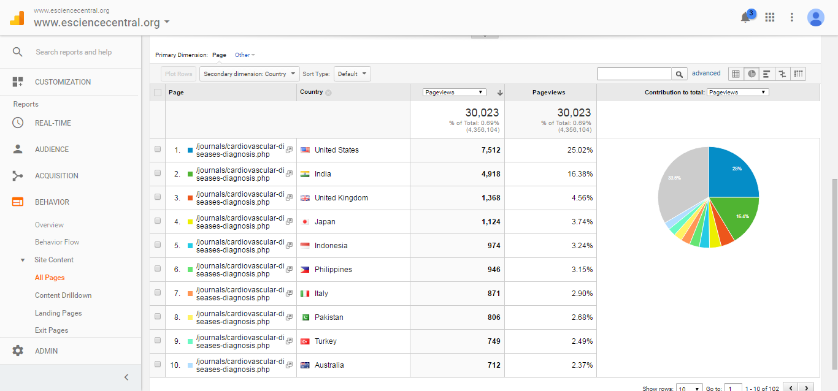Image resolution: width=838 pixels, height=391 pixels.
Task: Toggle the select-all rows checkbox
Action: 158,93
